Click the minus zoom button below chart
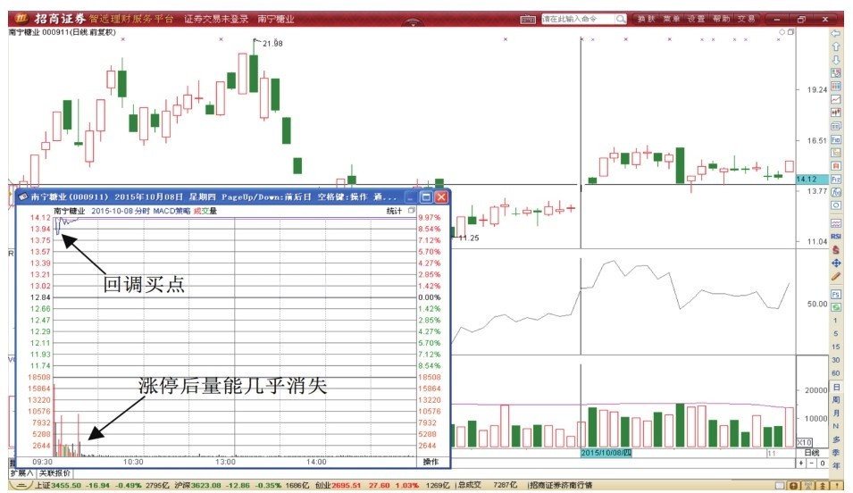Viewport: 853px width, 493px height. pos(812,463)
